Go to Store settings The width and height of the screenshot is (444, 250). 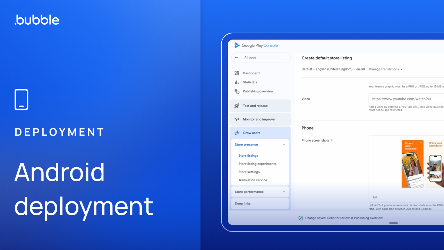coord(249,172)
